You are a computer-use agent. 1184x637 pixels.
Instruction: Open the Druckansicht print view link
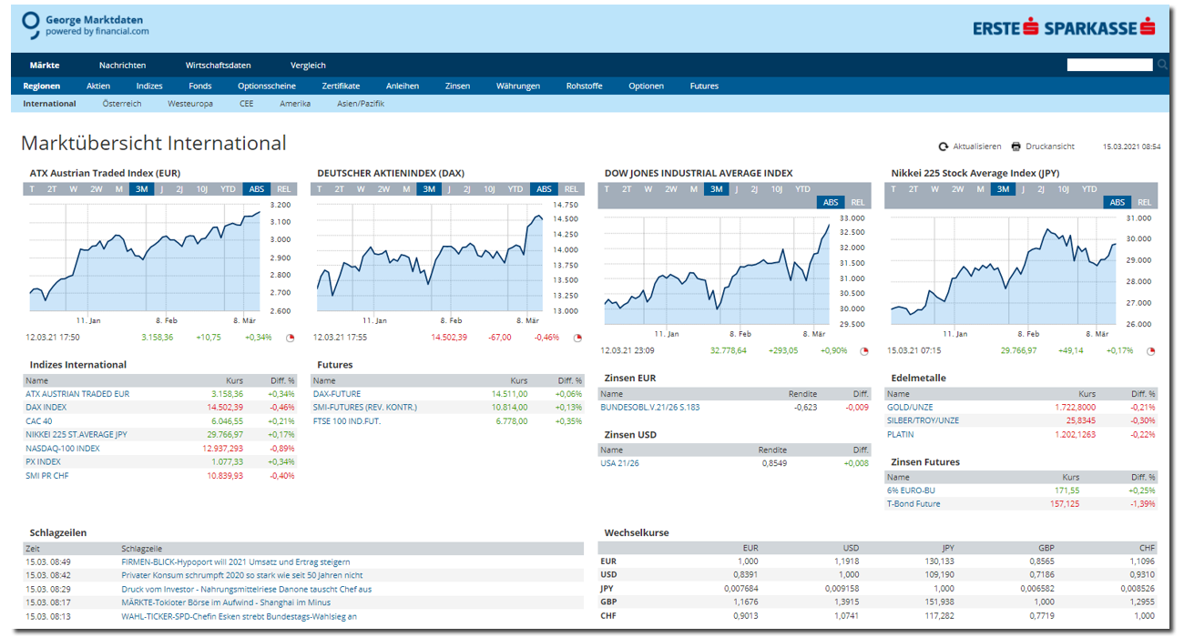1050,147
